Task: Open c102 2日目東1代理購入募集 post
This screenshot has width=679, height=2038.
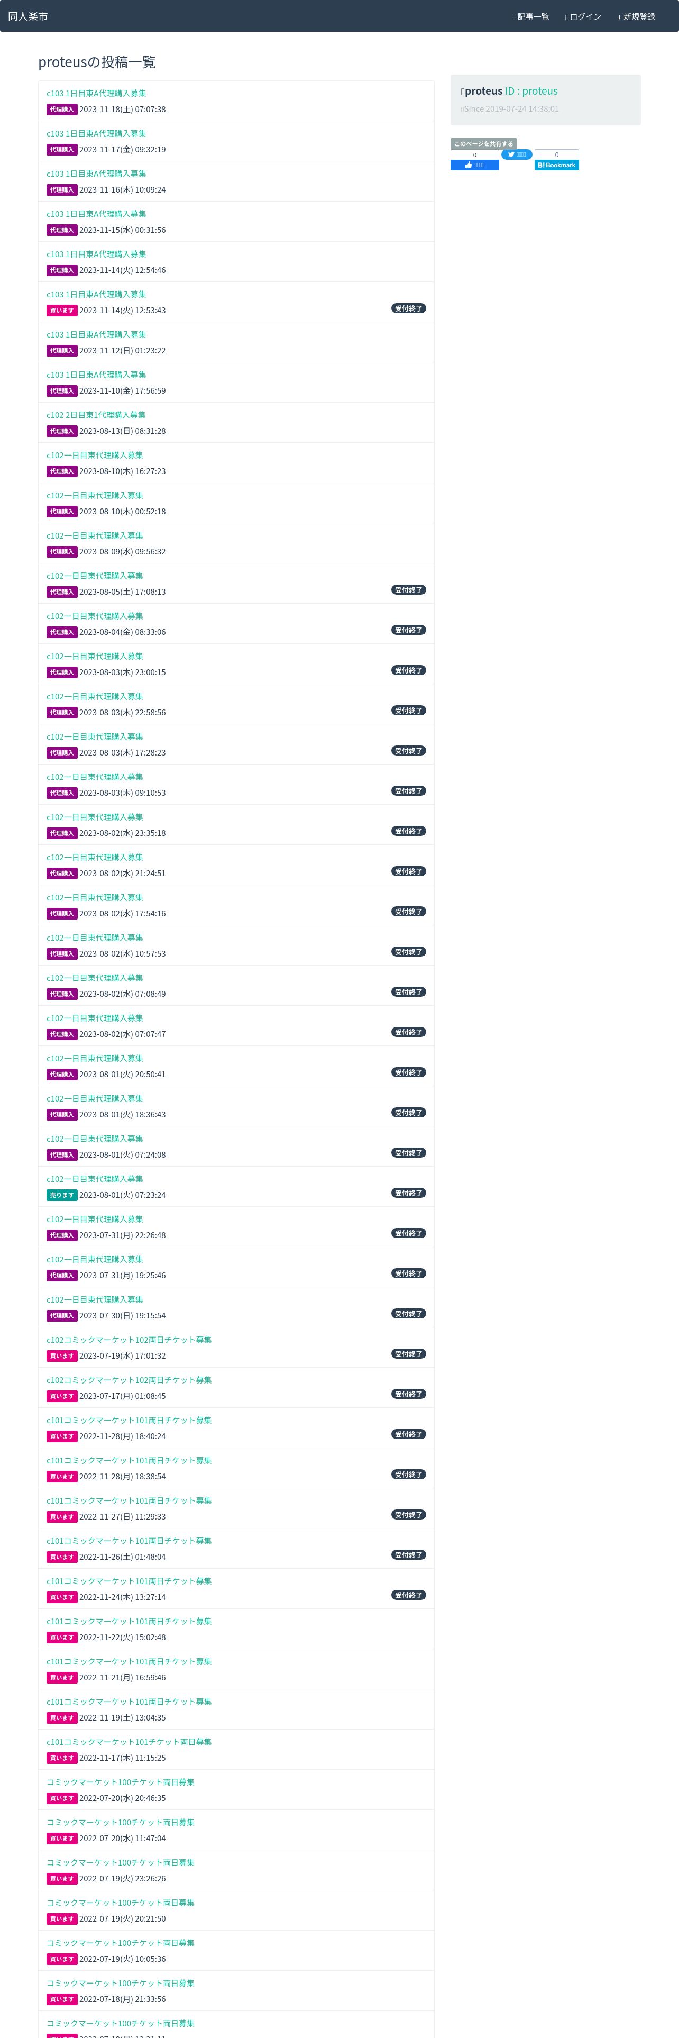Action: tap(96, 415)
